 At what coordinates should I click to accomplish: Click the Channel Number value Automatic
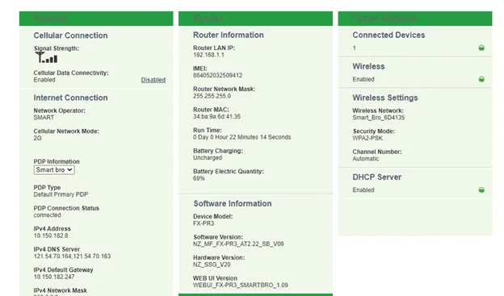point(365,159)
